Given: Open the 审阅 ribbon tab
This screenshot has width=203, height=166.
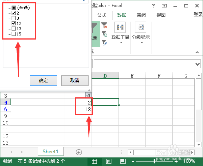Looking at the screenshot, I should click(141, 15).
